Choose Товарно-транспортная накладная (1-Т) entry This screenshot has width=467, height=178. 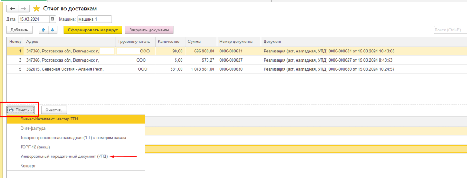[x=76, y=137]
